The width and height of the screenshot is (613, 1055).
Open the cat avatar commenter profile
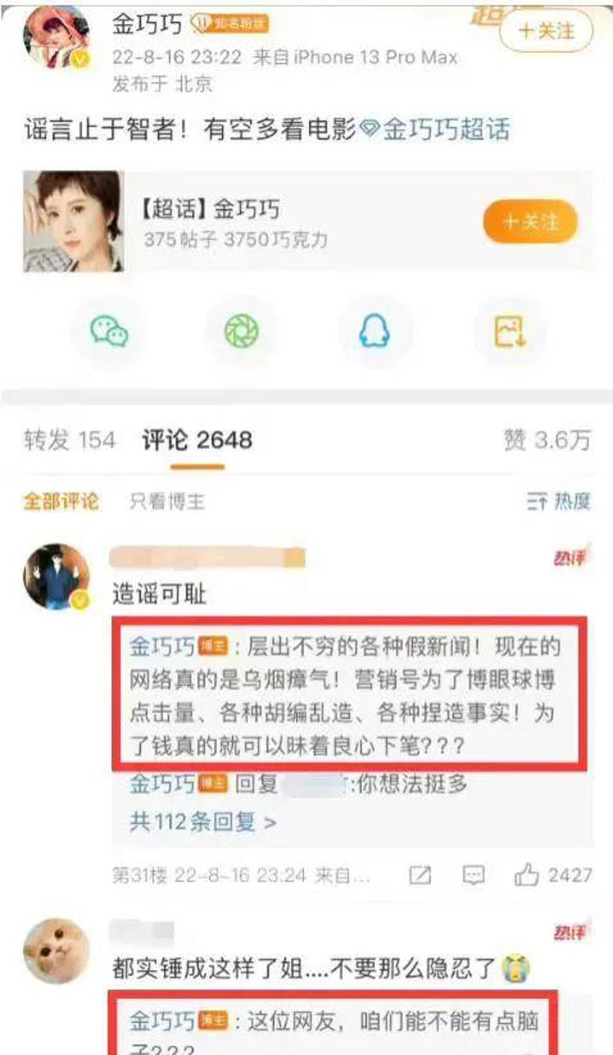pyautogui.click(x=56, y=951)
